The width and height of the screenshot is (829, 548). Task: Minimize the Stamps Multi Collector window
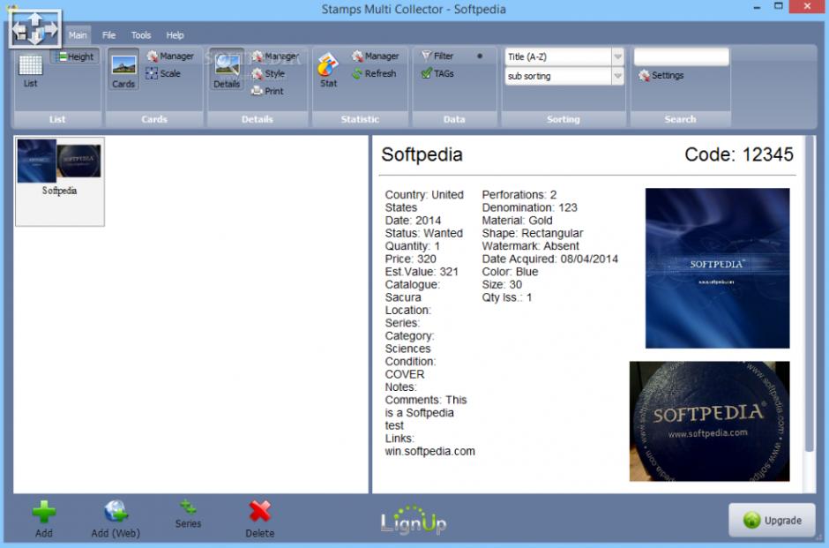pos(757,7)
